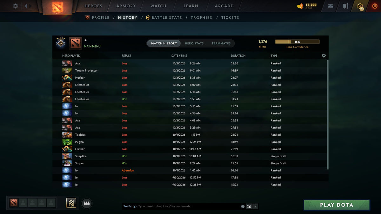Viewport: 381px width, 214px height.
Task: Open the Io match at 4:36 AM
Action: coord(190,113)
